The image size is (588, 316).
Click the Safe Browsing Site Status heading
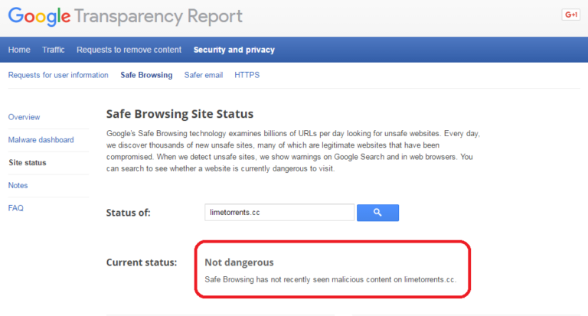click(180, 114)
